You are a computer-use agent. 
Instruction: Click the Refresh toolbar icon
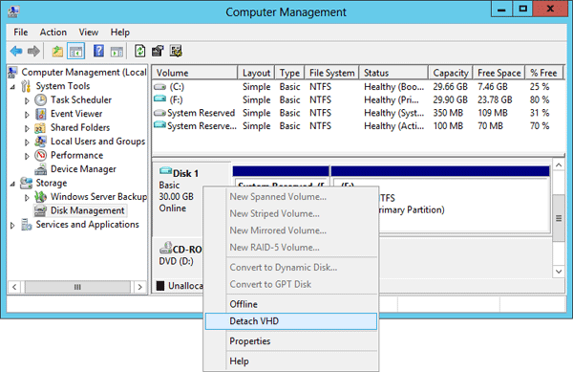(x=140, y=51)
